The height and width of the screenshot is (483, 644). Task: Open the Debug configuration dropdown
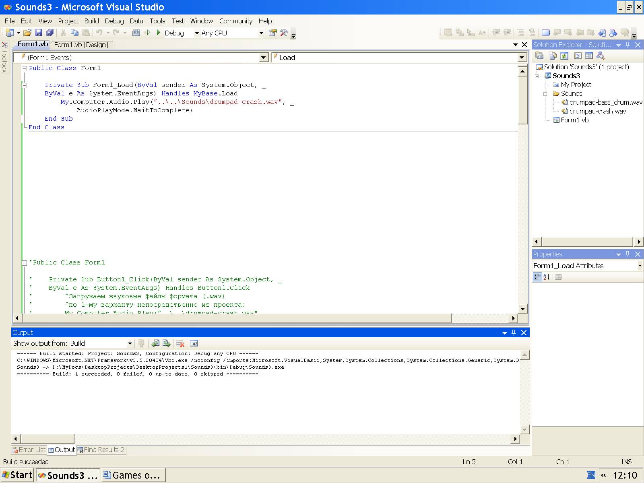coord(197,33)
